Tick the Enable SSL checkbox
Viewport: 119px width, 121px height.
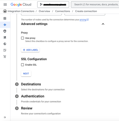pos(22,65)
